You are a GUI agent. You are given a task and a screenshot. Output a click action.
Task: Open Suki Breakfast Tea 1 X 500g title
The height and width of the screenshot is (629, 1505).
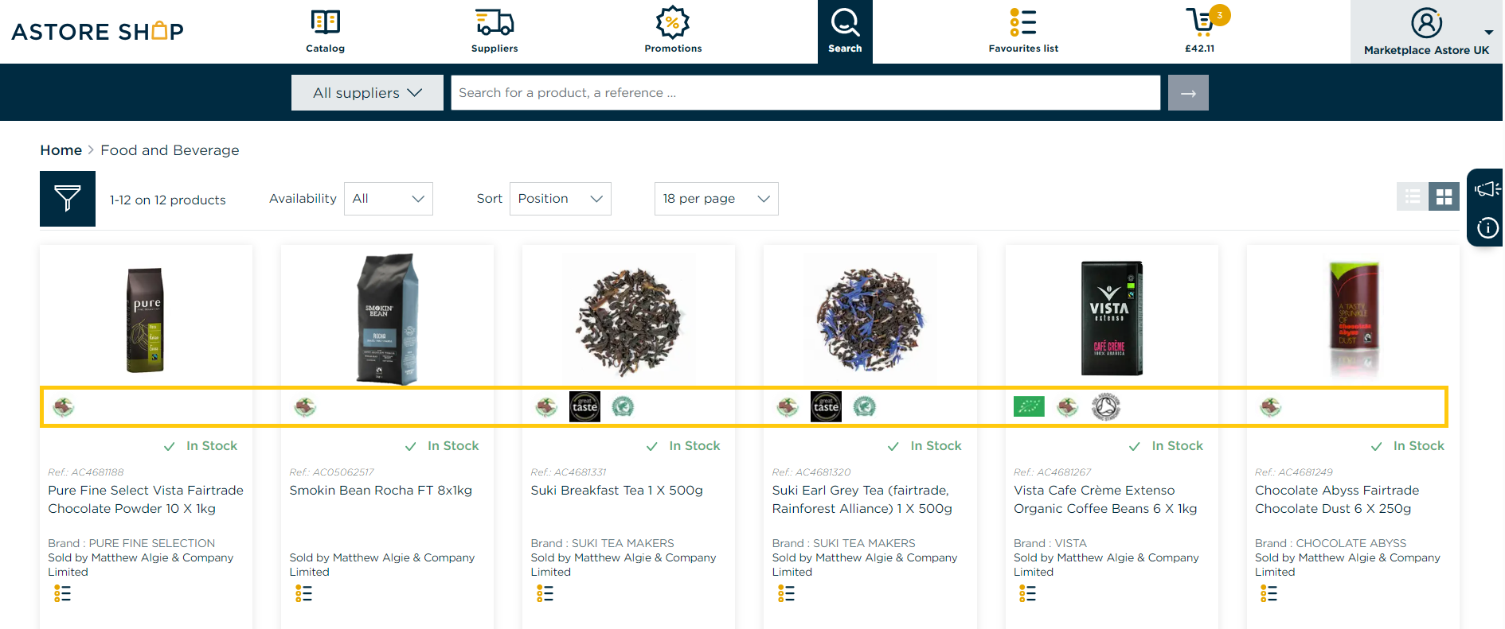617,491
